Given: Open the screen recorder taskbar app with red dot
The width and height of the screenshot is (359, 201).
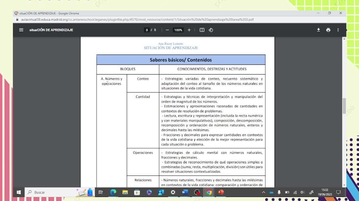Looking at the screenshot, I should 197,192.
